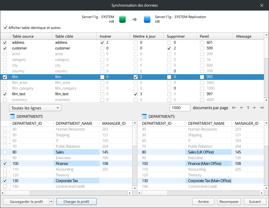Go to the last page of documents
Image resolution: width=269 pixels, height=208 pixels.
coord(262,108)
